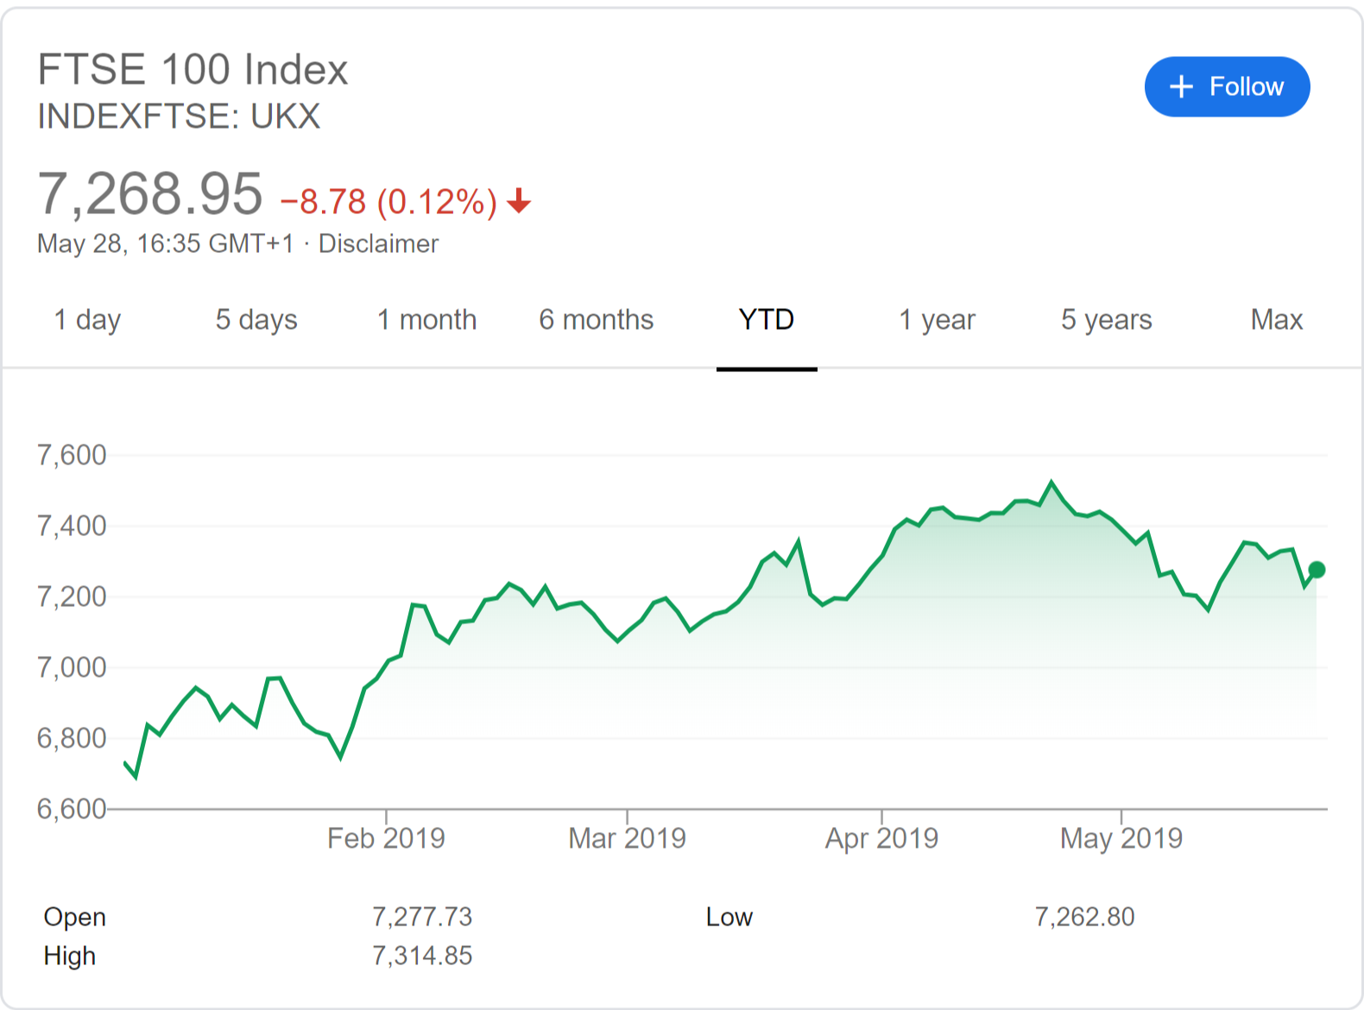Open the Max range tab
The height and width of the screenshot is (1010, 1364).
tap(1277, 320)
